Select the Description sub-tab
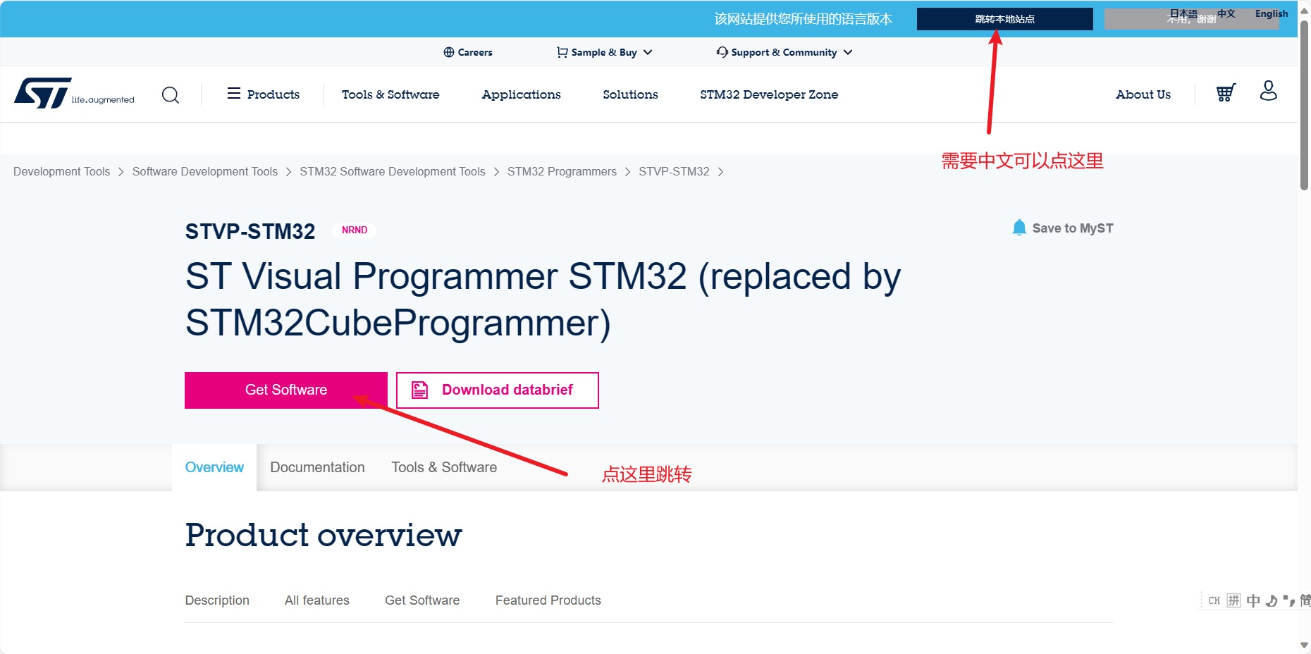 pos(217,600)
